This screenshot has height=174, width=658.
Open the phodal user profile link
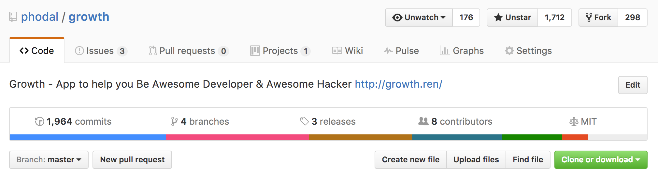[x=40, y=17]
